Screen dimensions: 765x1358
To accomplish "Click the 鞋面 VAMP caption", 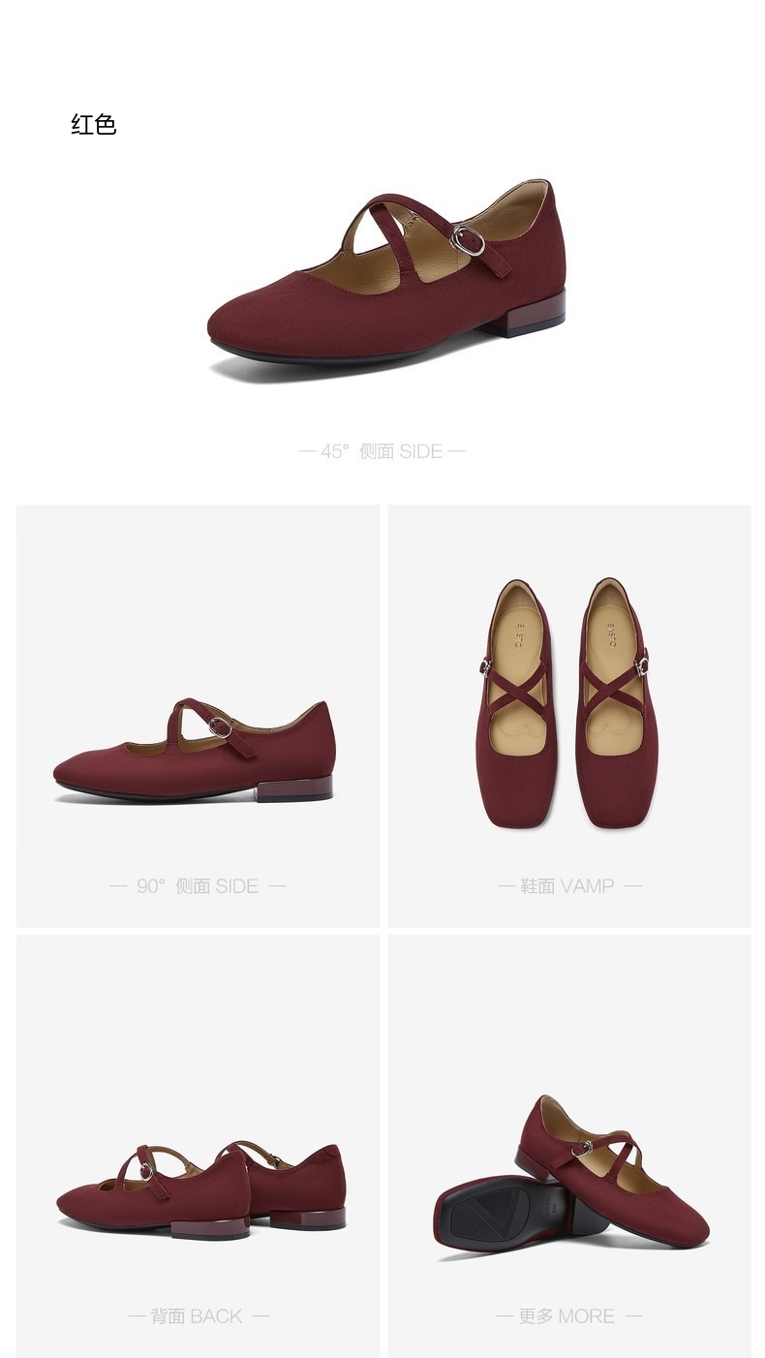I will (x=569, y=886).
